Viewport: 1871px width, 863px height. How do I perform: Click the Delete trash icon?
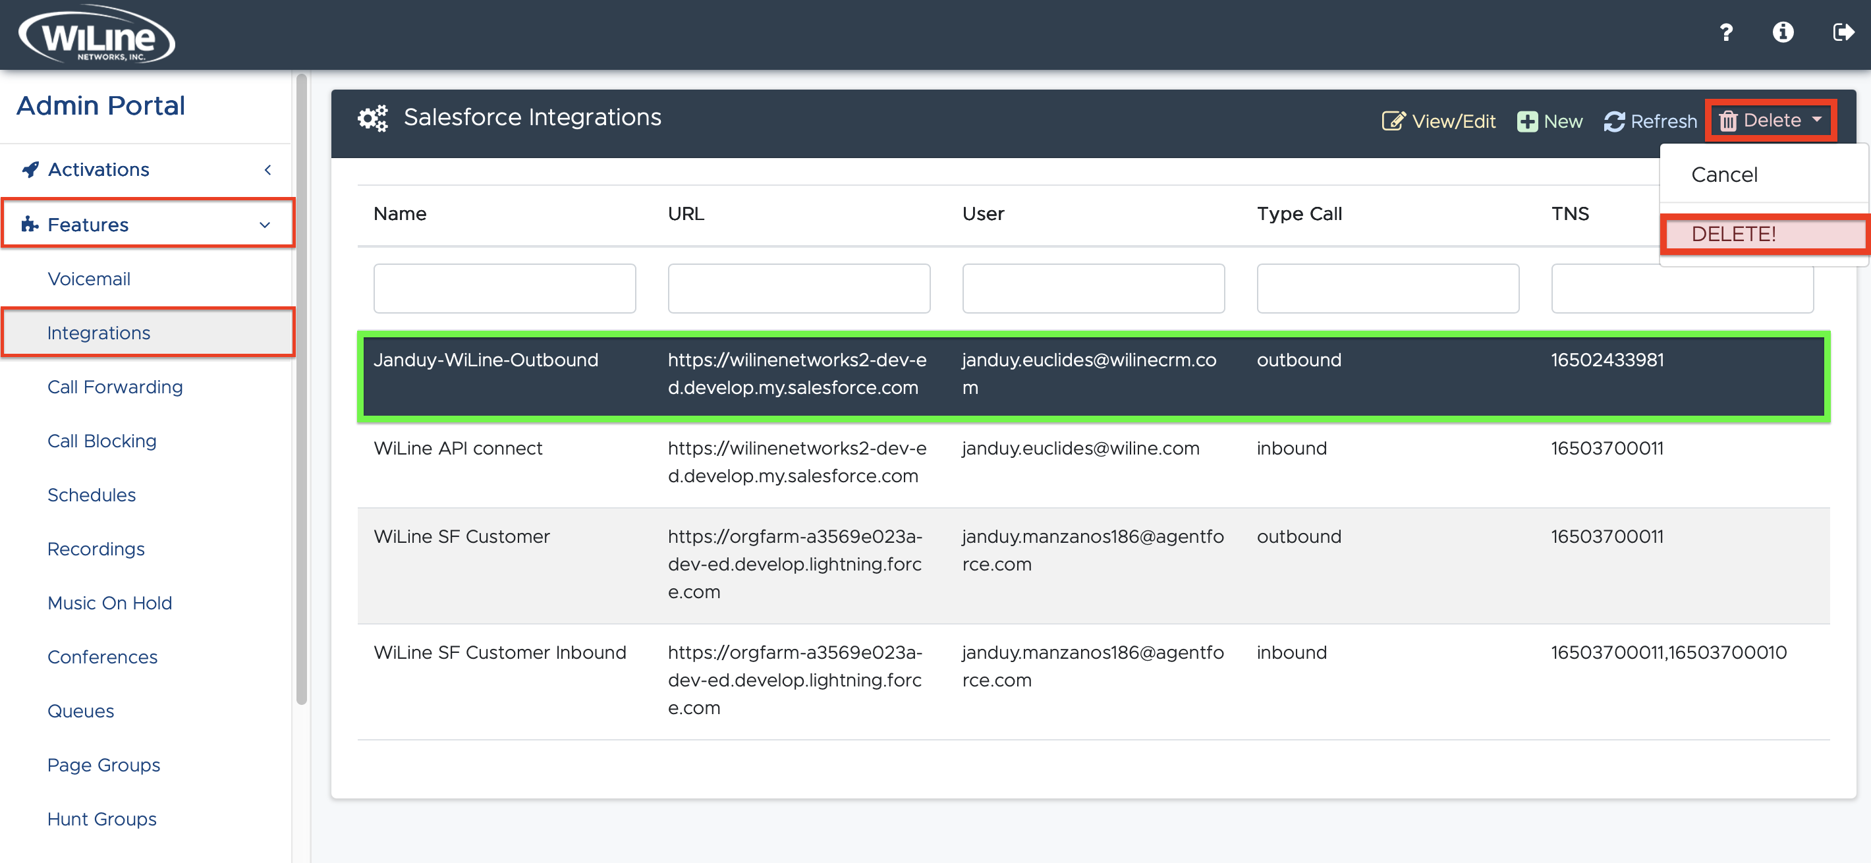(x=1730, y=121)
